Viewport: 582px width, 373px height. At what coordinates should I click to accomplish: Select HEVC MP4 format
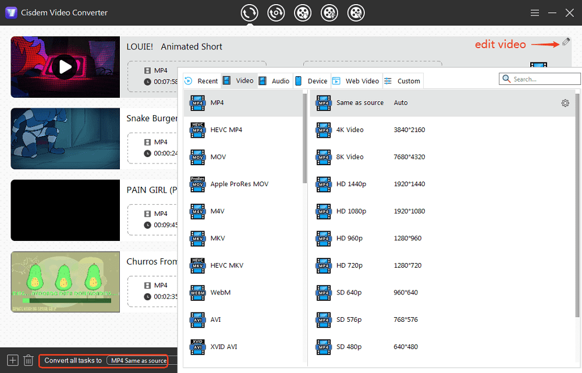pos(243,130)
